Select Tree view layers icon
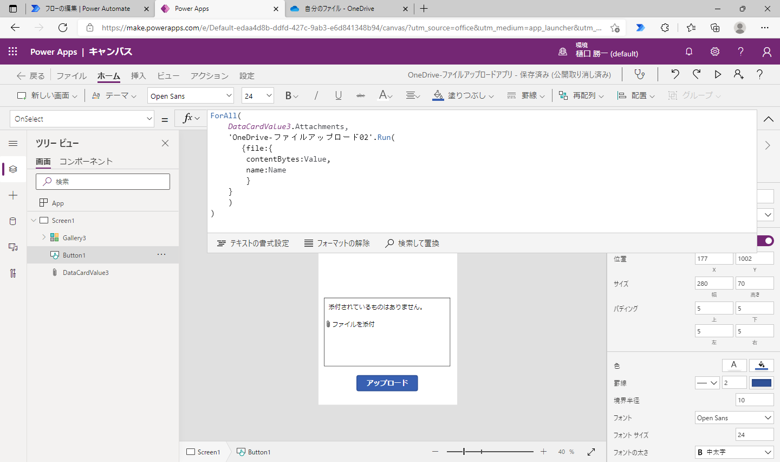780x462 pixels. coord(13,169)
